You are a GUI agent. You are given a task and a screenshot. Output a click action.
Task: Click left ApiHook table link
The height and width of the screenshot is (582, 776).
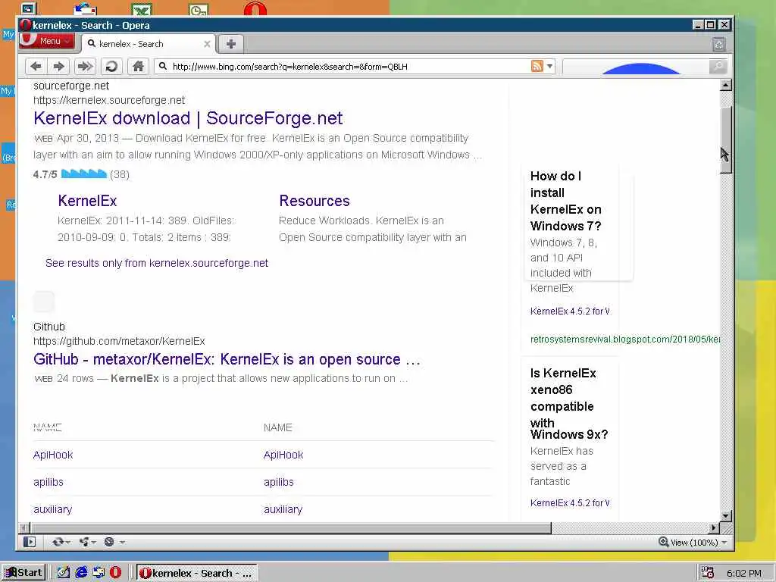point(53,455)
